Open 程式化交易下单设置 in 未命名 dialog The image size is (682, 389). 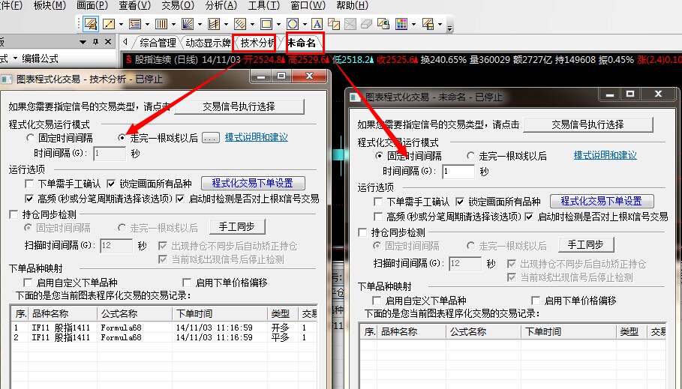(x=602, y=201)
